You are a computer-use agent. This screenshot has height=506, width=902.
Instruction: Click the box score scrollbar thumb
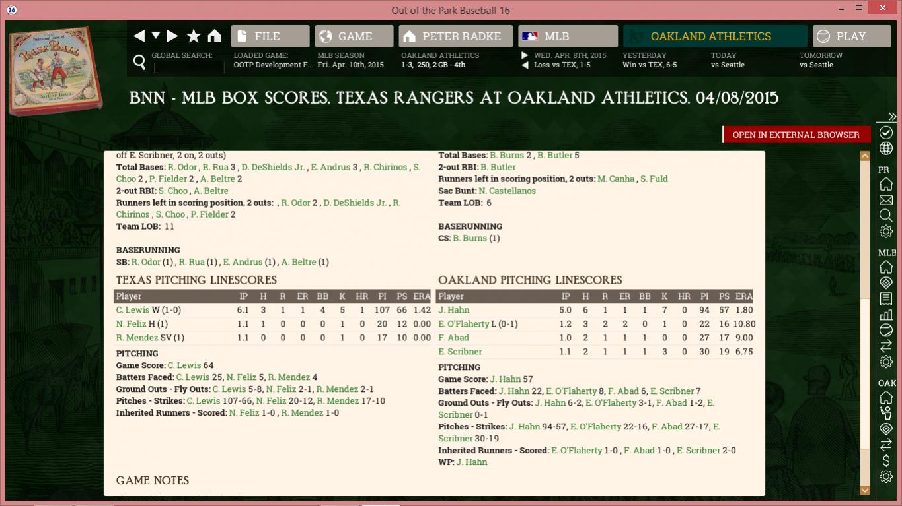point(864,373)
